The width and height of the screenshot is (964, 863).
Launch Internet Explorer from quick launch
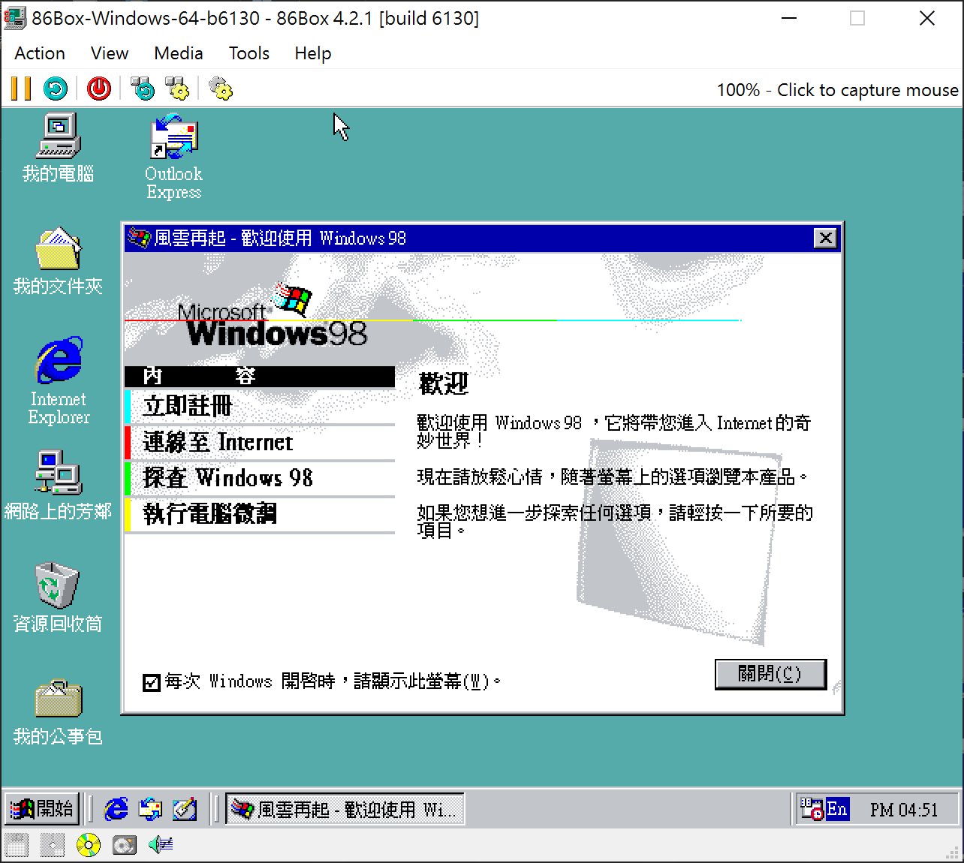coord(116,809)
